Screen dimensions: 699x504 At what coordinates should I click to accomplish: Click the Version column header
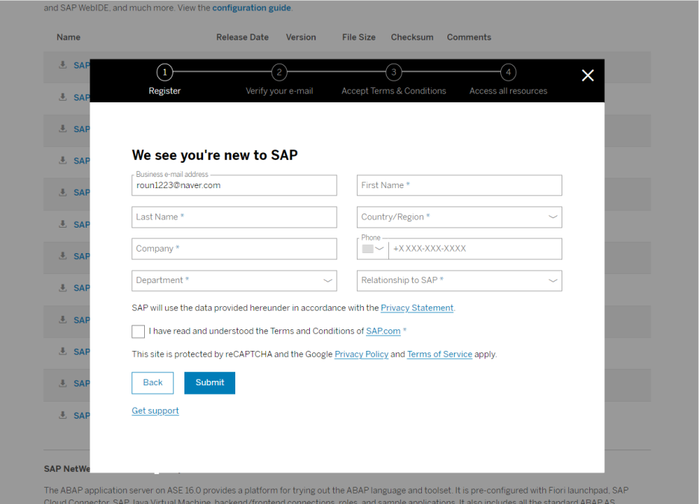[301, 37]
